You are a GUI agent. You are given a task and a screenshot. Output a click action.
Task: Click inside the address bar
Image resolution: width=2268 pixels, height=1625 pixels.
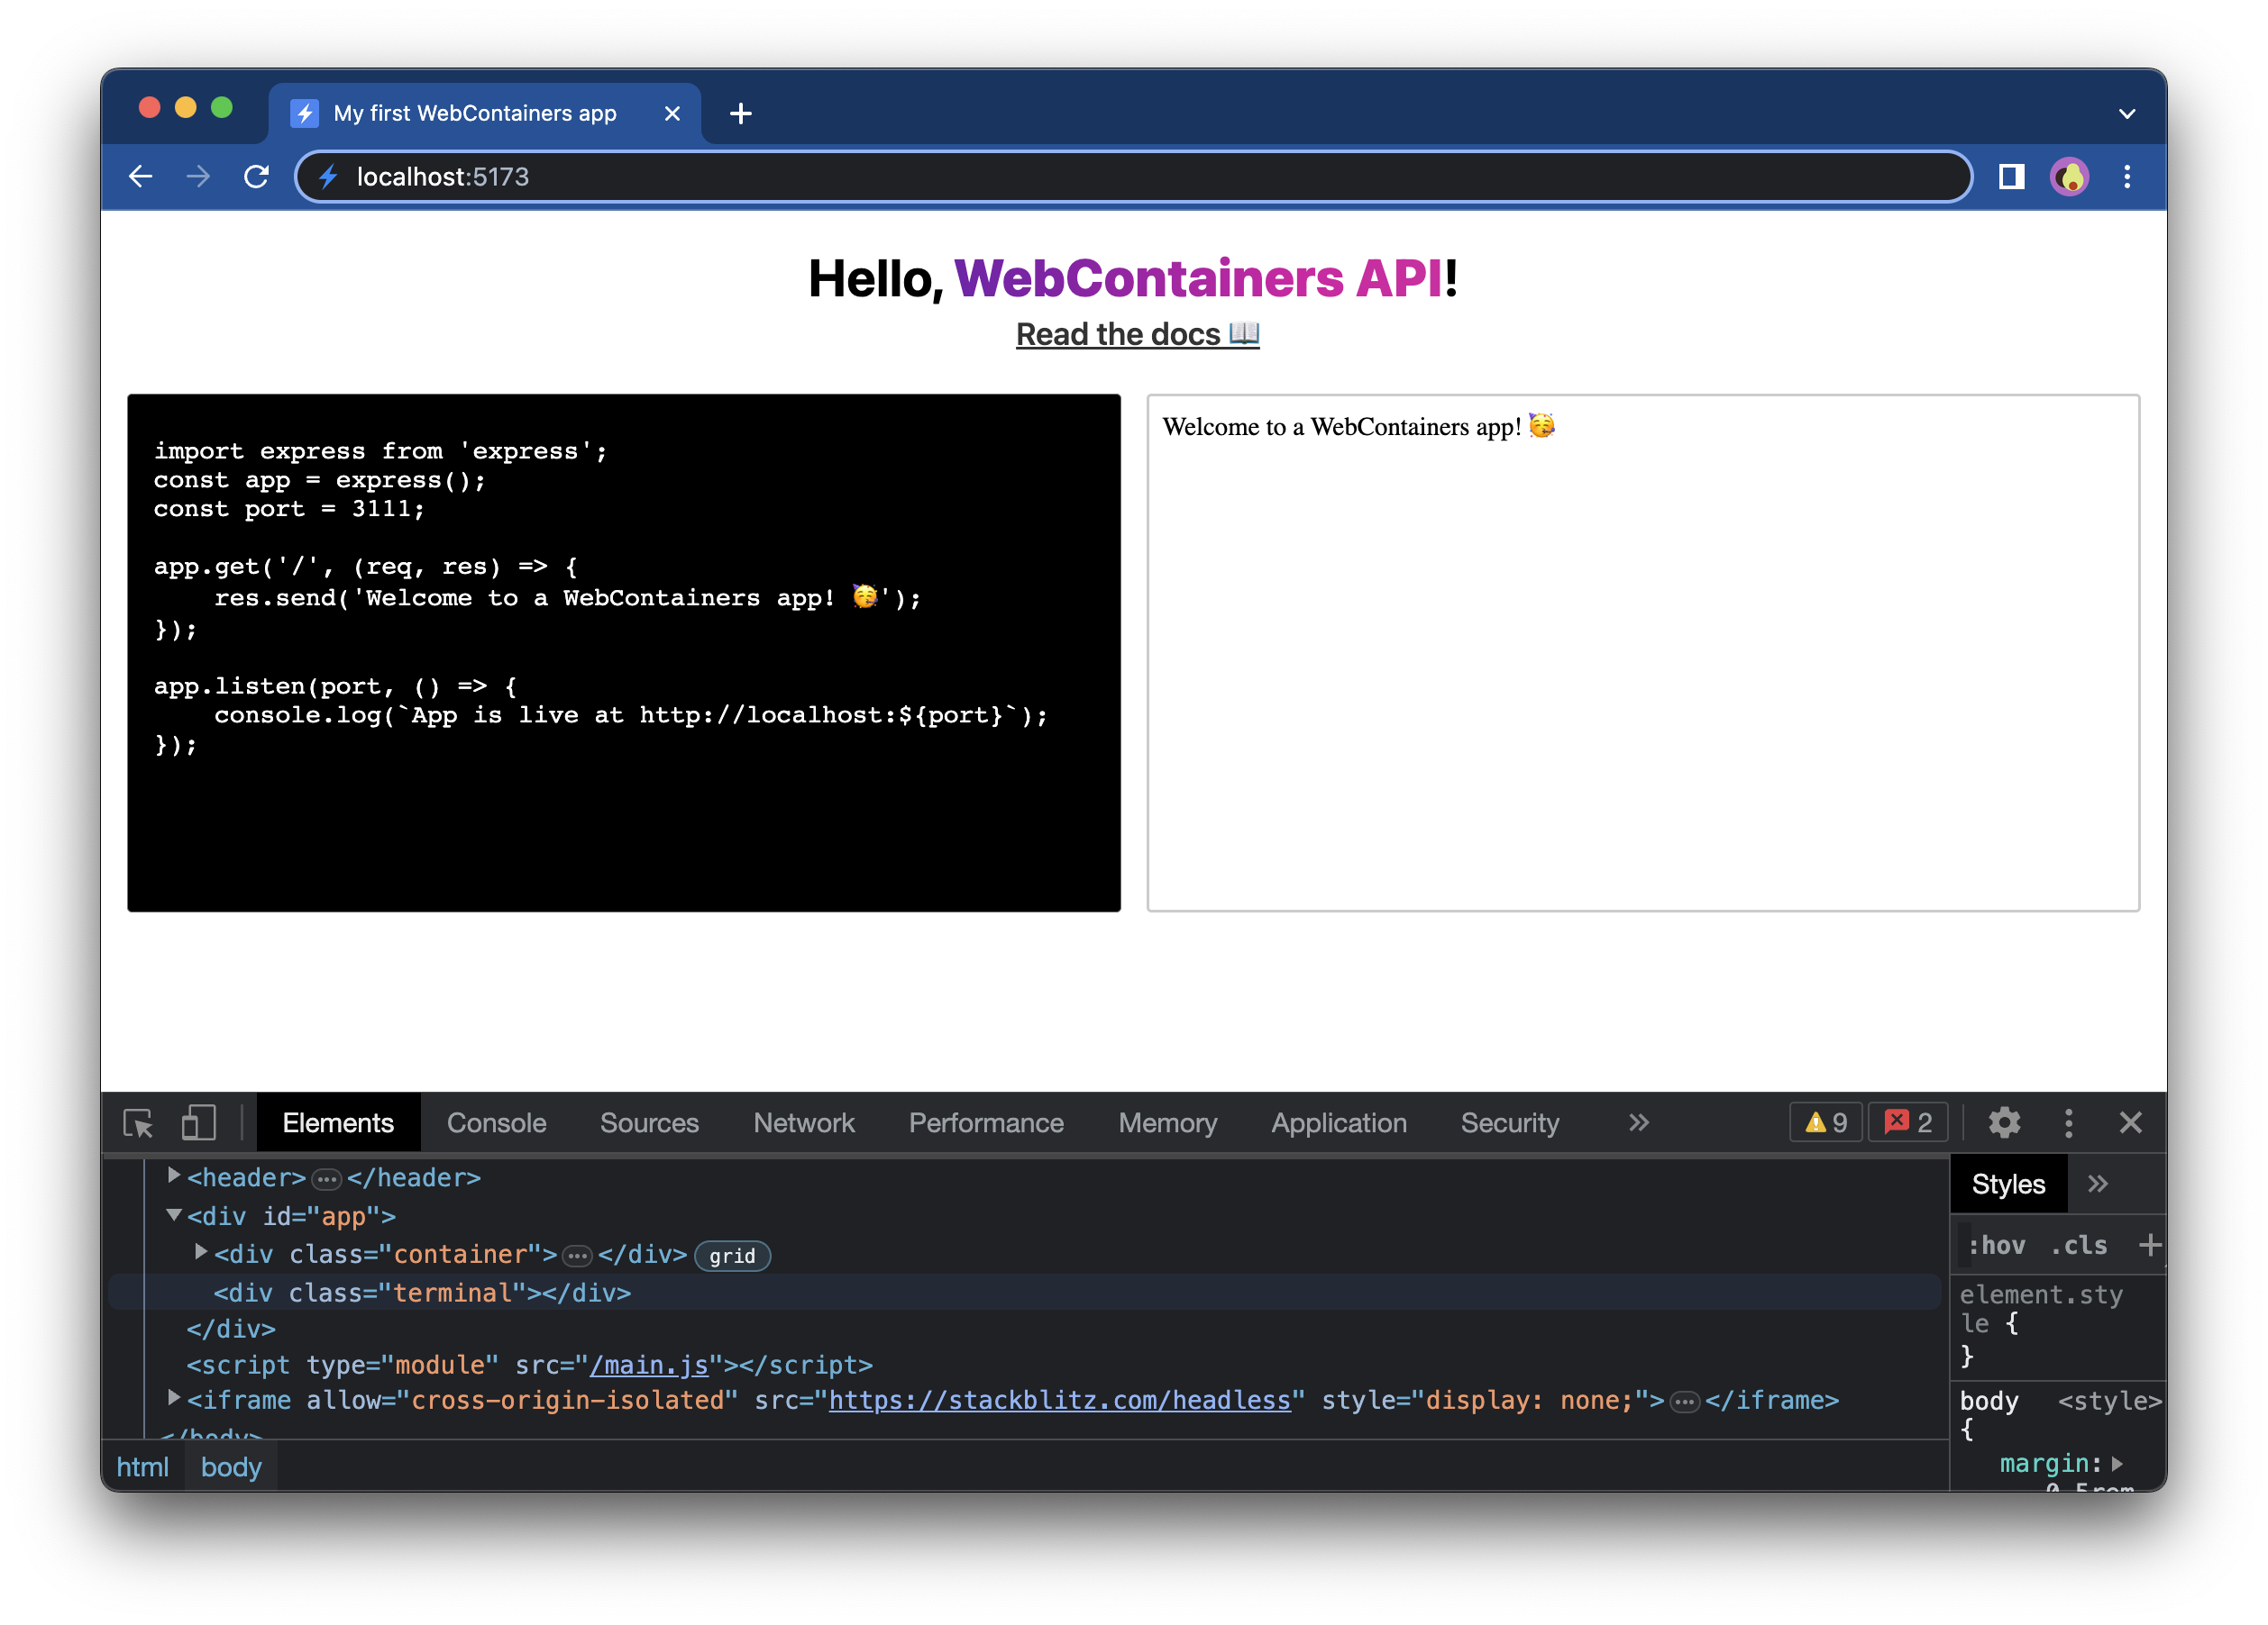tap(700, 176)
